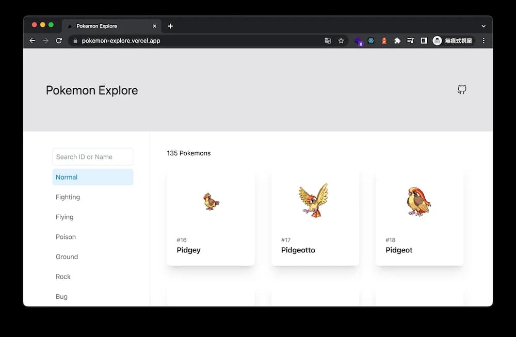This screenshot has width=516, height=337.
Task: Click the orange extension icon
Action: pyautogui.click(x=384, y=40)
